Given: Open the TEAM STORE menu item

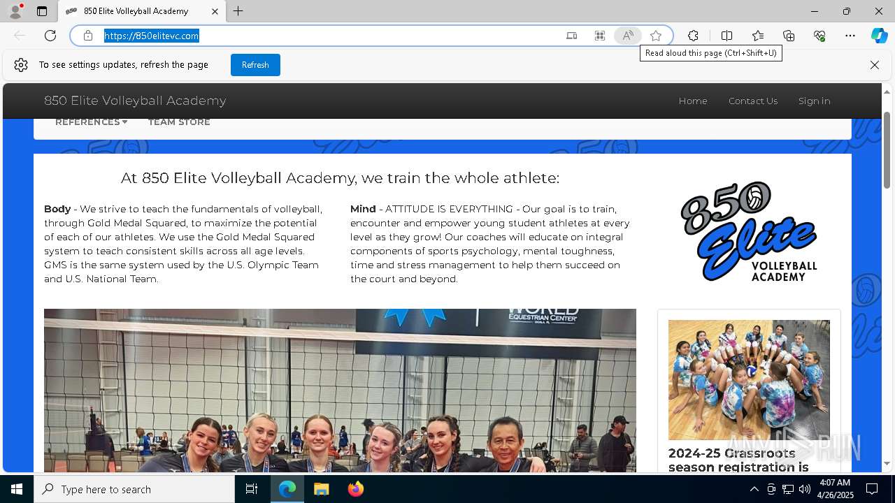Looking at the screenshot, I should pos(179,122).
